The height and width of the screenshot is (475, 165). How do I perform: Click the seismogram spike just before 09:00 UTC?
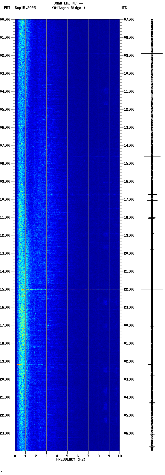tap(152, 53)
